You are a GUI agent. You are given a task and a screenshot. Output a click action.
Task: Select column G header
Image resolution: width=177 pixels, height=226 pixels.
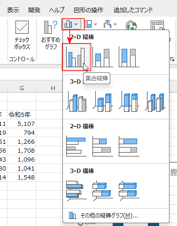(x=22, y=88)
